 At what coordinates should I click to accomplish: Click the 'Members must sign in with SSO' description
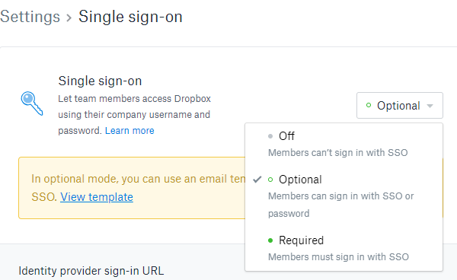click(338, 257)
